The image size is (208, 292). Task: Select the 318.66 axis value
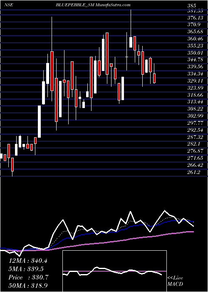194,95
